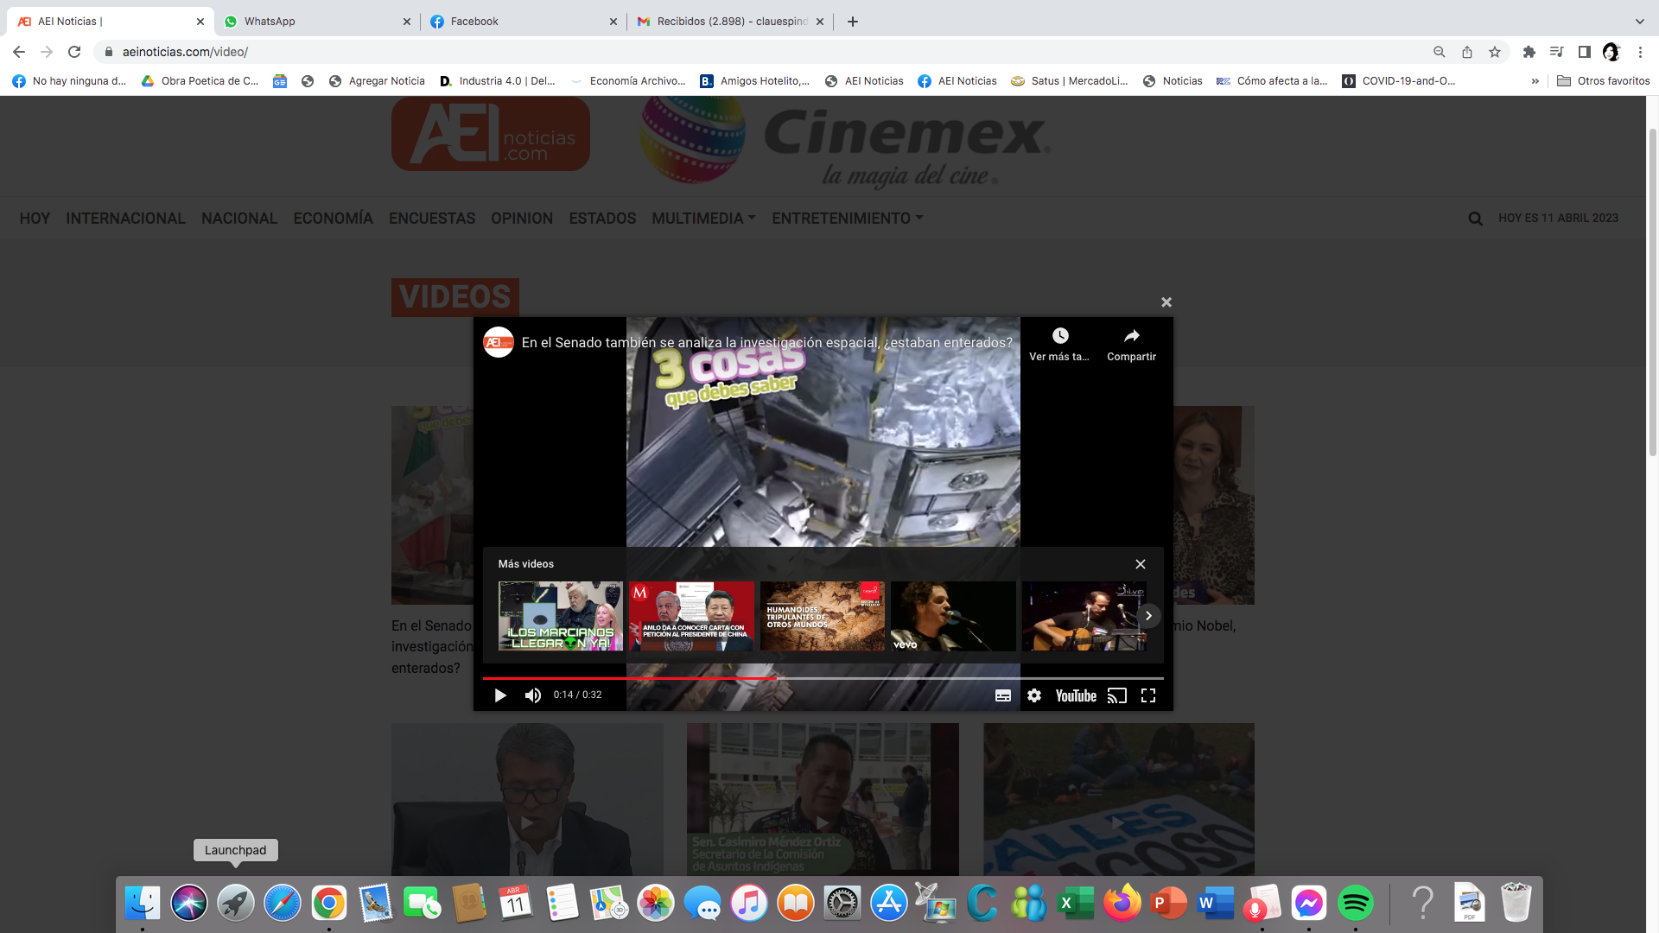
Task: Show more bookmarks chevron
Action: [x=1535, y=81]
